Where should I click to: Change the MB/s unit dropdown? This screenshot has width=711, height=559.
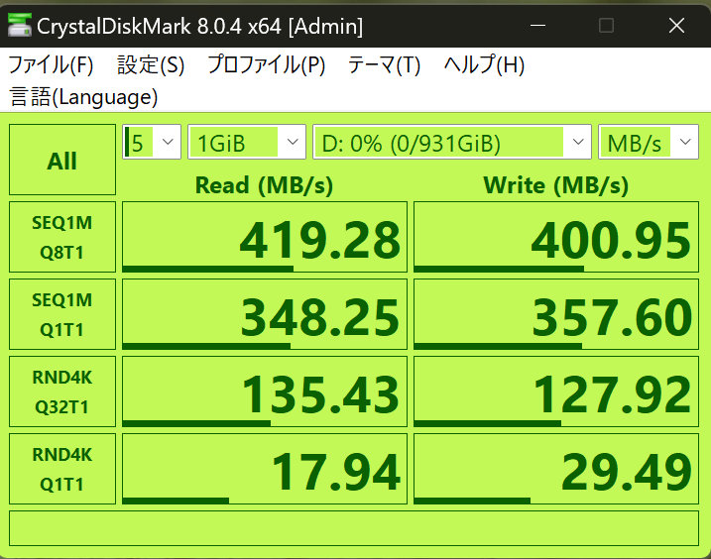(x=648, y=143)
